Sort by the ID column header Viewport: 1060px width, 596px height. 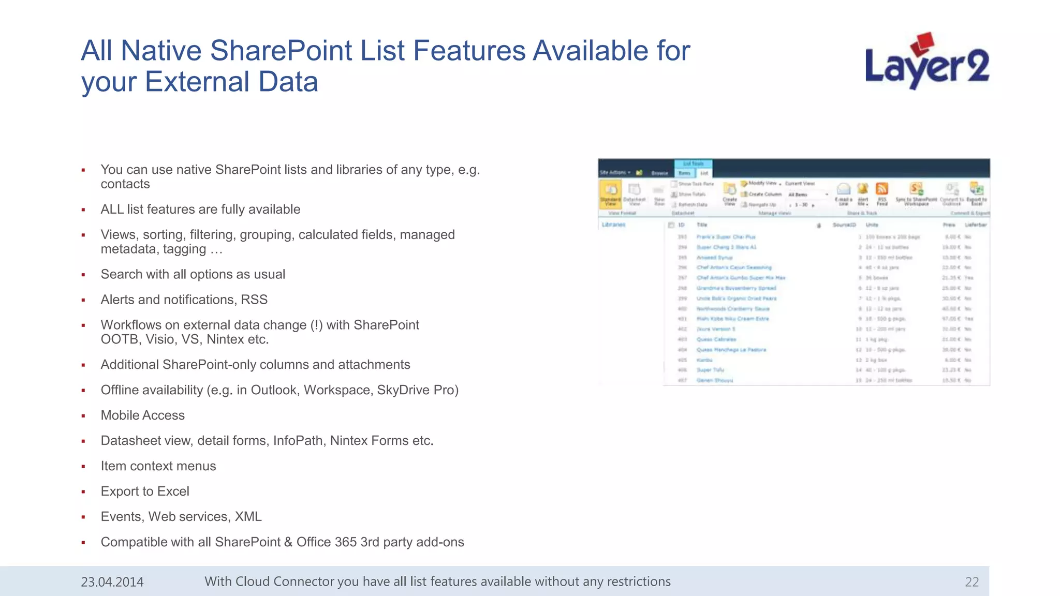(682, 225)
